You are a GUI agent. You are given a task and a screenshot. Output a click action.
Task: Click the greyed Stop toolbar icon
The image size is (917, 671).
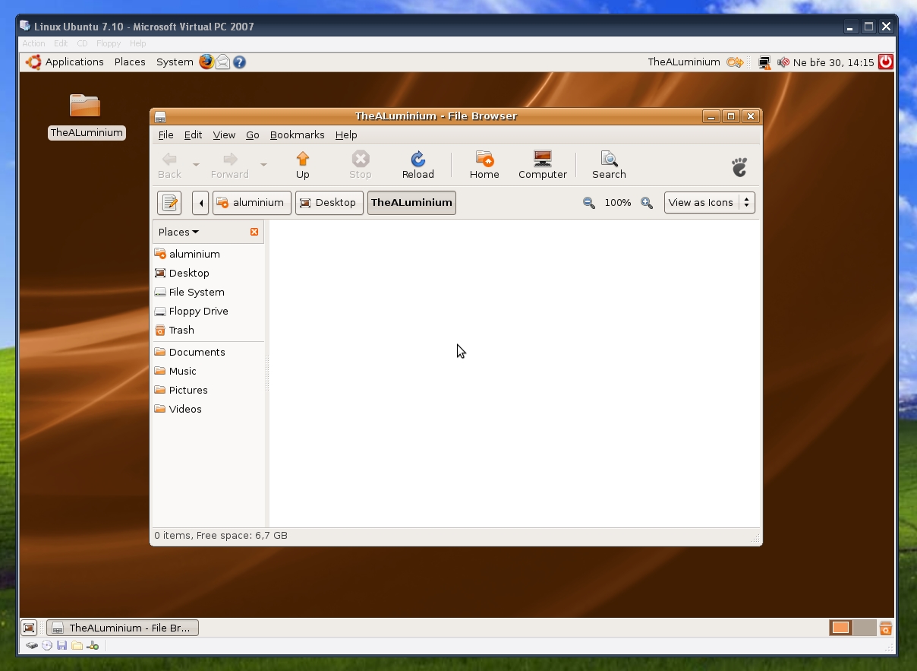pyautogui.click(x=361, y=159)
